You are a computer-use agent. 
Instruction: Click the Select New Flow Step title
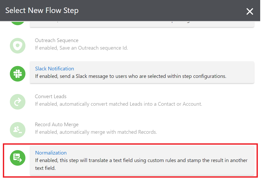pyautogui.click(x=42, y=11)
